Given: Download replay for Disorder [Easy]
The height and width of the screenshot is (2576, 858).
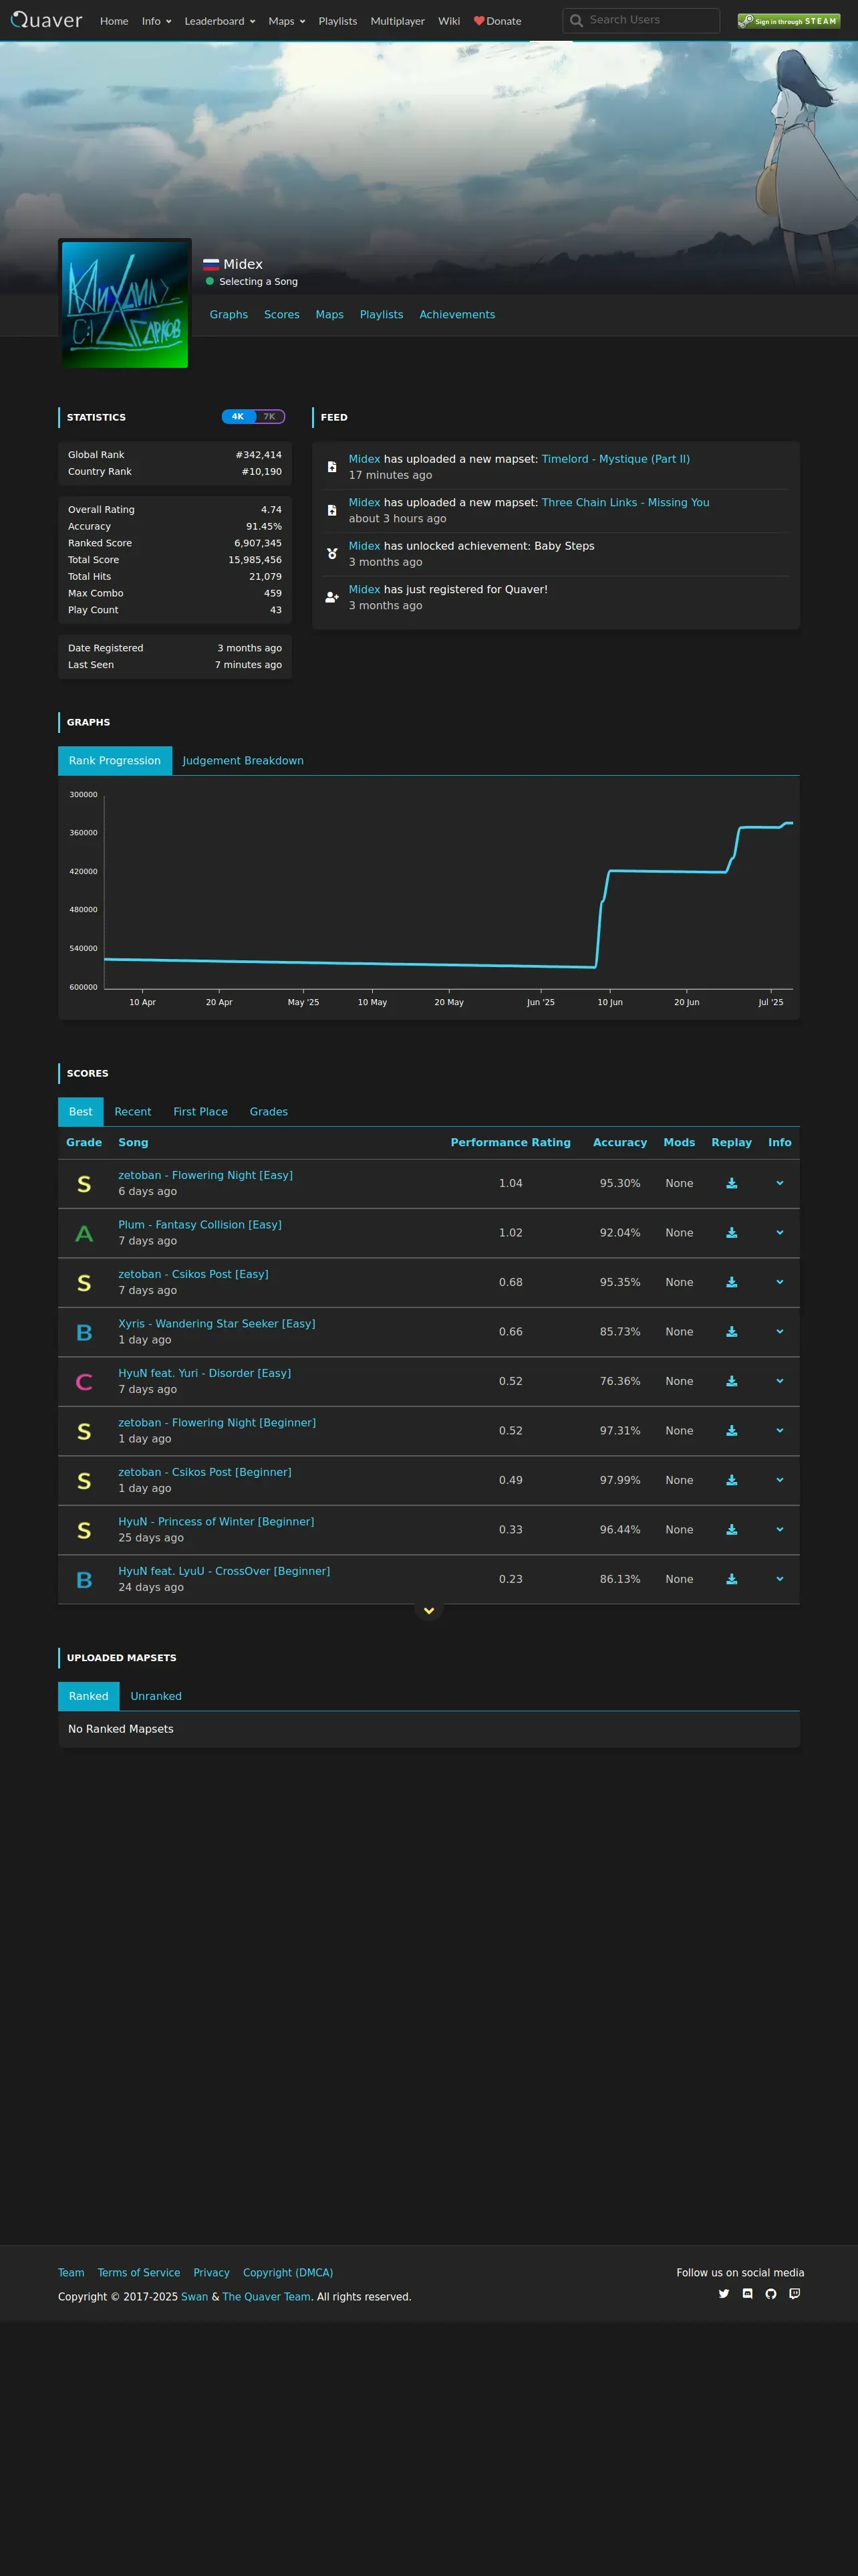Looking at the screenshot, I should 731,1381.
